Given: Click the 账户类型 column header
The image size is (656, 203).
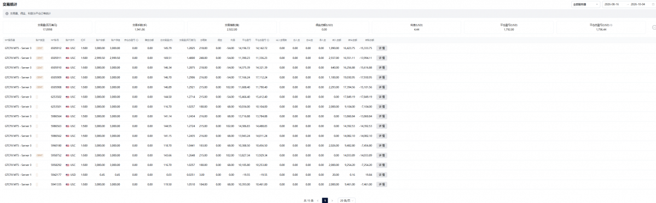Looking at the screenshot, I should (40, 40).
